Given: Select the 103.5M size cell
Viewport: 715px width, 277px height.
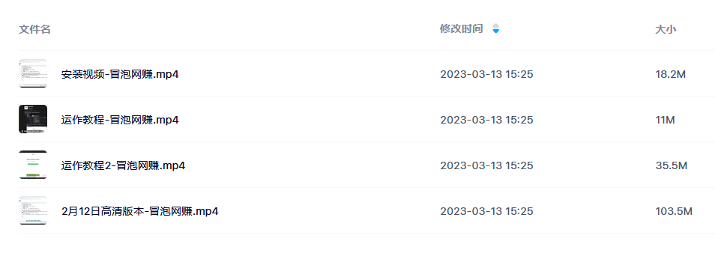Looking at the screenshot, I should (674, 211).
